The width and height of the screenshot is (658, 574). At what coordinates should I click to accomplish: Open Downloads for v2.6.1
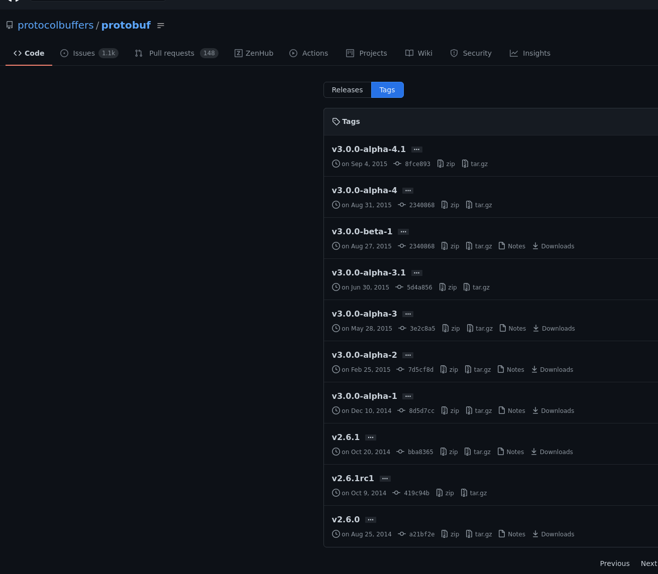pos(552,452)
